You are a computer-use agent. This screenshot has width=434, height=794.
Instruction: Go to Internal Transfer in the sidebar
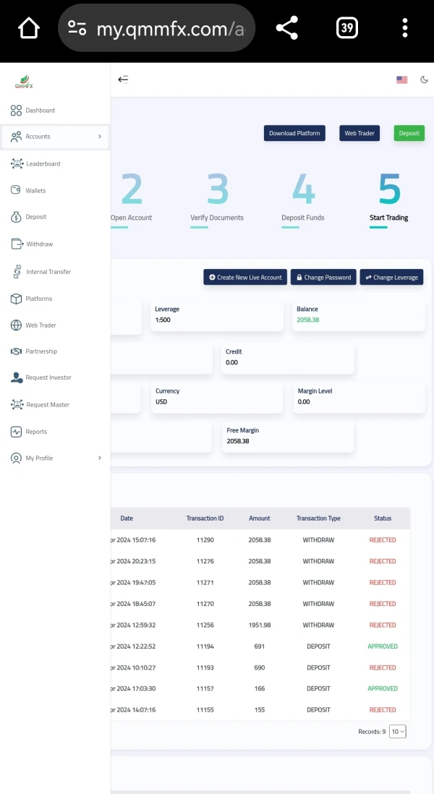point(48,272)
